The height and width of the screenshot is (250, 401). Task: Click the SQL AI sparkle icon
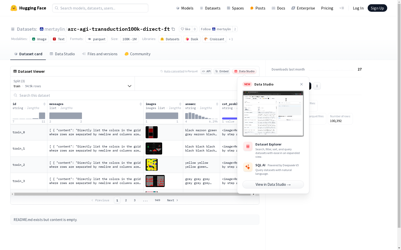(x=248, y=167)
